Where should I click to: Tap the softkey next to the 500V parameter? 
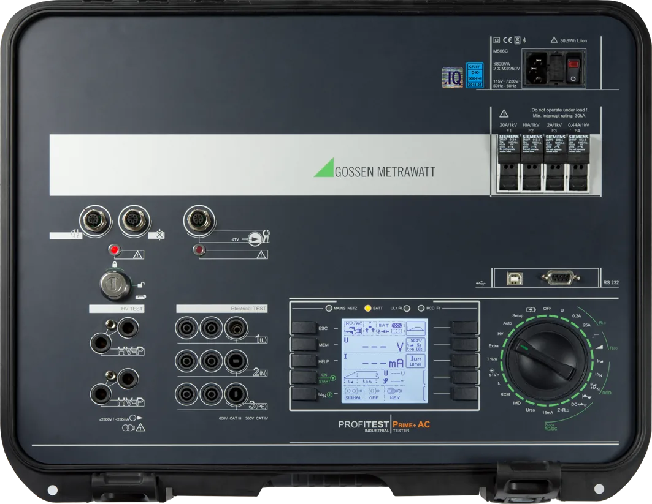click(x=465, y=344)
